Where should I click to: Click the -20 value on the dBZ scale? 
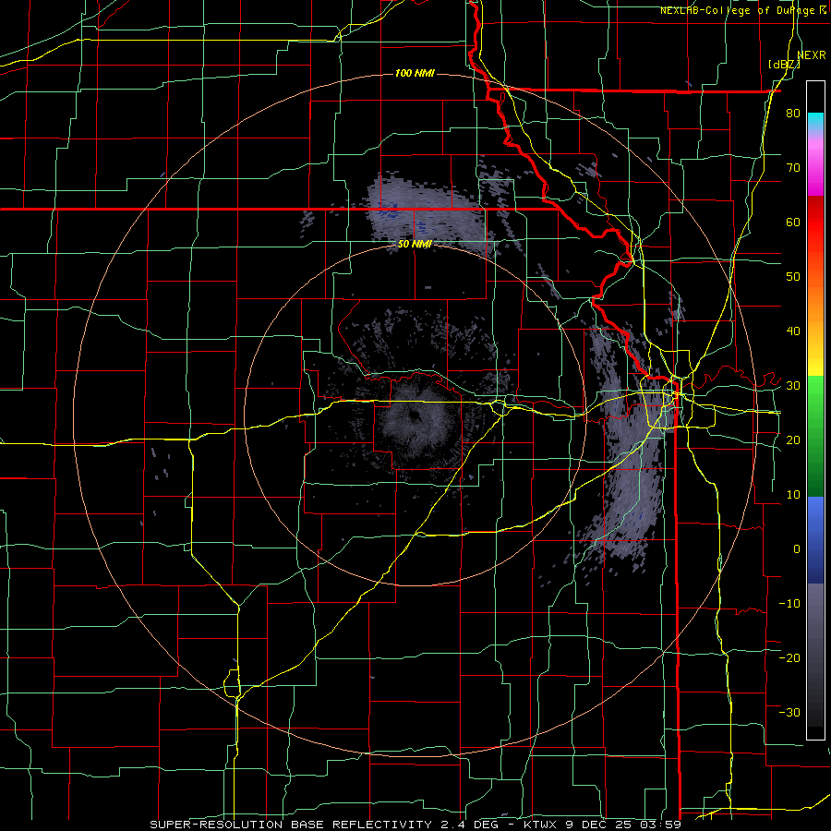[789, 657]
